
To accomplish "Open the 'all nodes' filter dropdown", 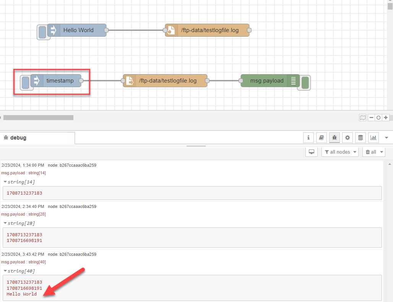I will pyautogui.click(x=340, y=152).
